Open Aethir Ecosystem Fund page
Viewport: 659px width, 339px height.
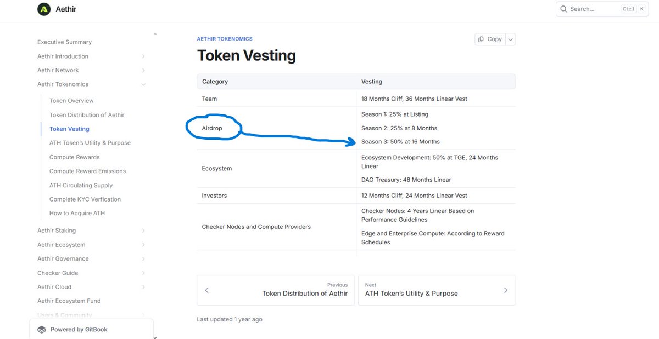[x=69, y=301]
